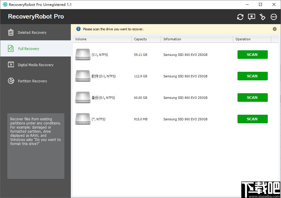Click the 备份(E:\, NTFS) volume label
Screen dimensions: 281x198
point(103,98)
